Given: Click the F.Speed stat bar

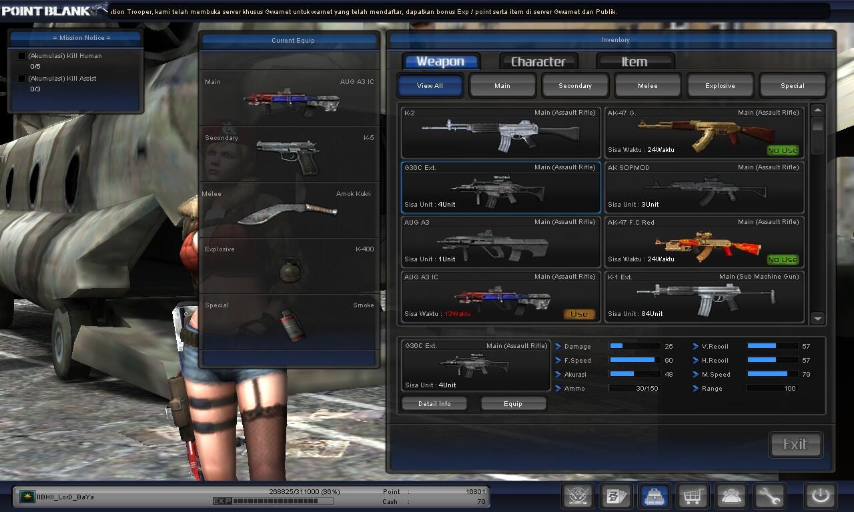Looking at the screenshot, I should point(634,360).
